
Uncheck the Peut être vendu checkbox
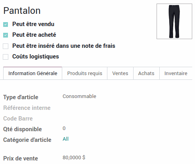click(x=6, y=25)
